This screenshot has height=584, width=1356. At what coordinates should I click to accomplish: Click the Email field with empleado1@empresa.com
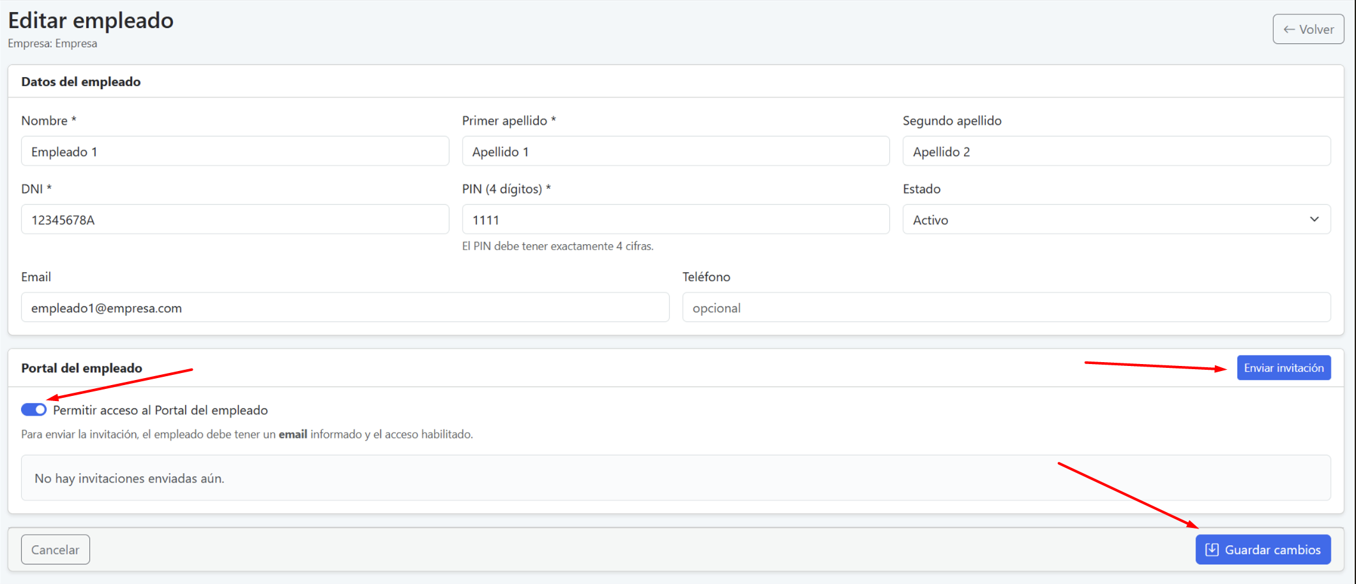click(345, 308)
